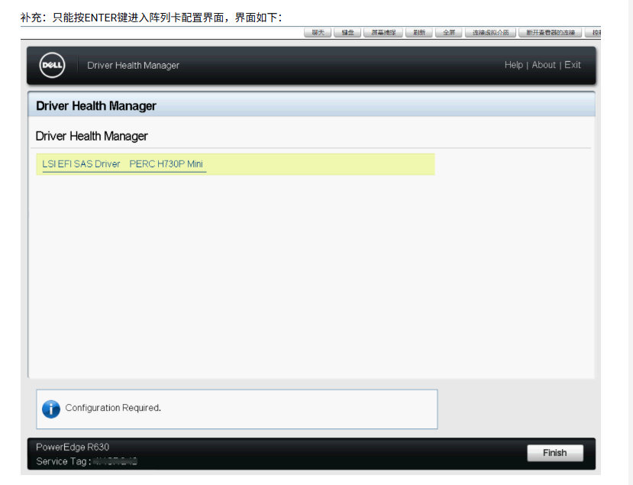Click the Exit link in header
633x485 pixels.
coord(573,65)
